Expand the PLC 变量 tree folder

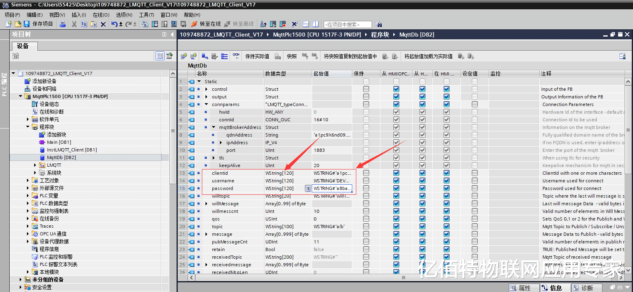coord(28,196)
